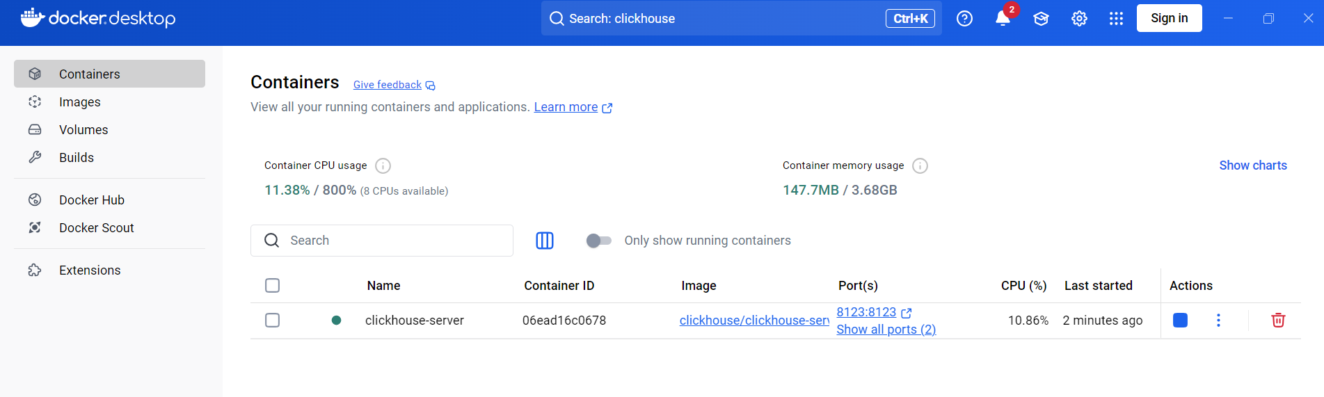
Task: Click the Volumes drive icon in sidebar
Action: click(x=35, y=129)
